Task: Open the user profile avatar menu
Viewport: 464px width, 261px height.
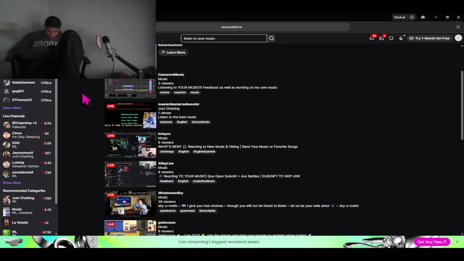Action: pos(458,38)
